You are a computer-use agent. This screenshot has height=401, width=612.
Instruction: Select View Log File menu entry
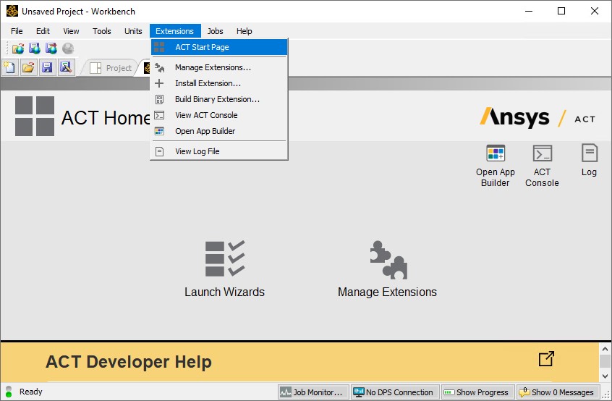(x=219, y=151)
